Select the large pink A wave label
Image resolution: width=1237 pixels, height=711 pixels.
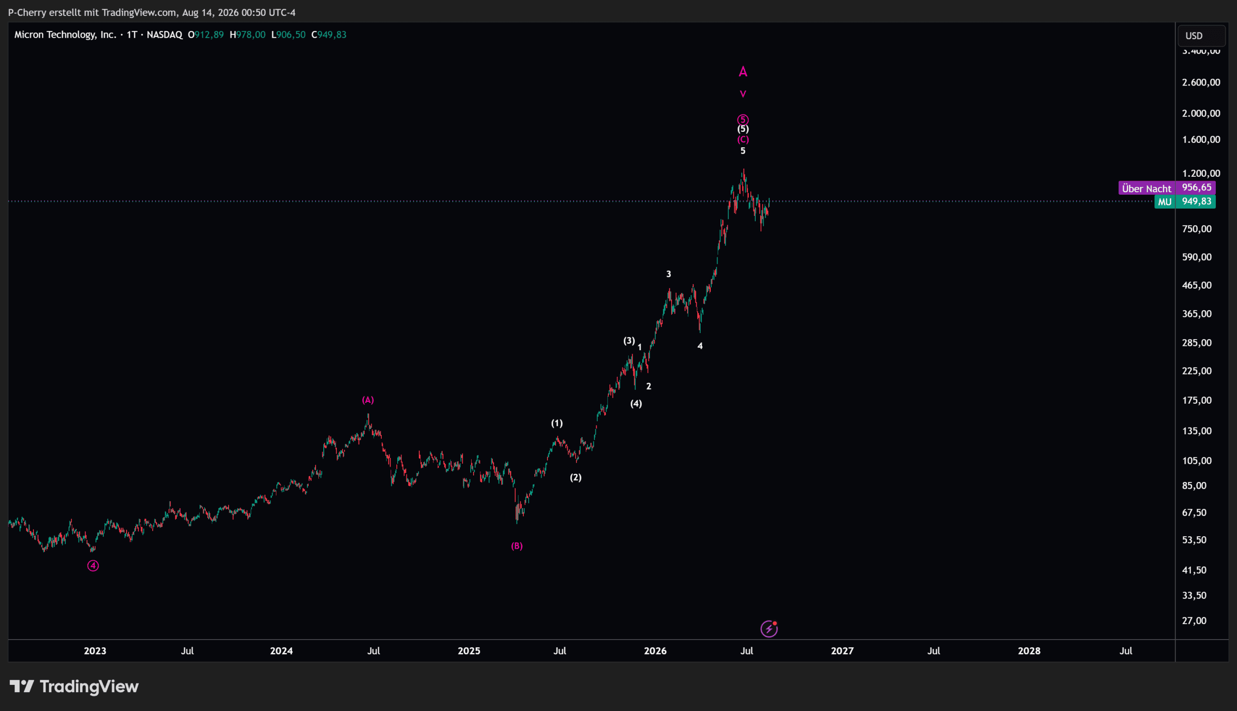(743, 72)
